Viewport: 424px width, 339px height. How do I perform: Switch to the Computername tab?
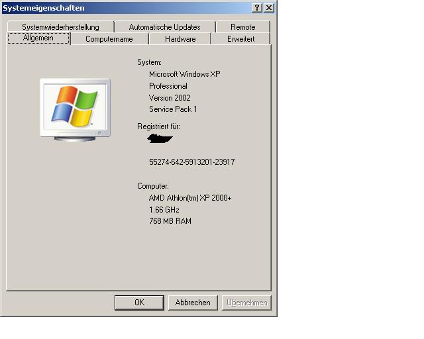tap(109, 39)
